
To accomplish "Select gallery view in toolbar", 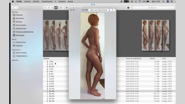I will coord(56,8).
